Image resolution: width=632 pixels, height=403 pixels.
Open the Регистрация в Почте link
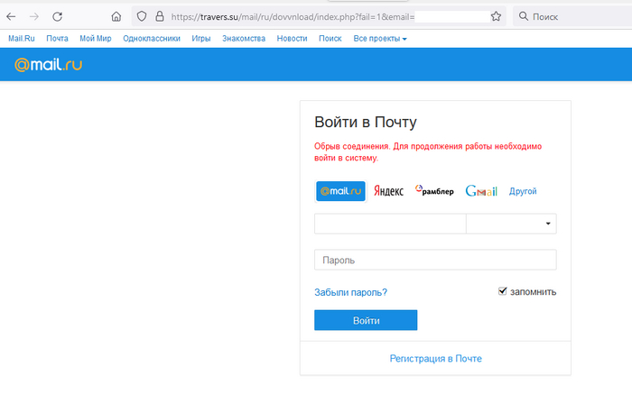click(436, 358)
